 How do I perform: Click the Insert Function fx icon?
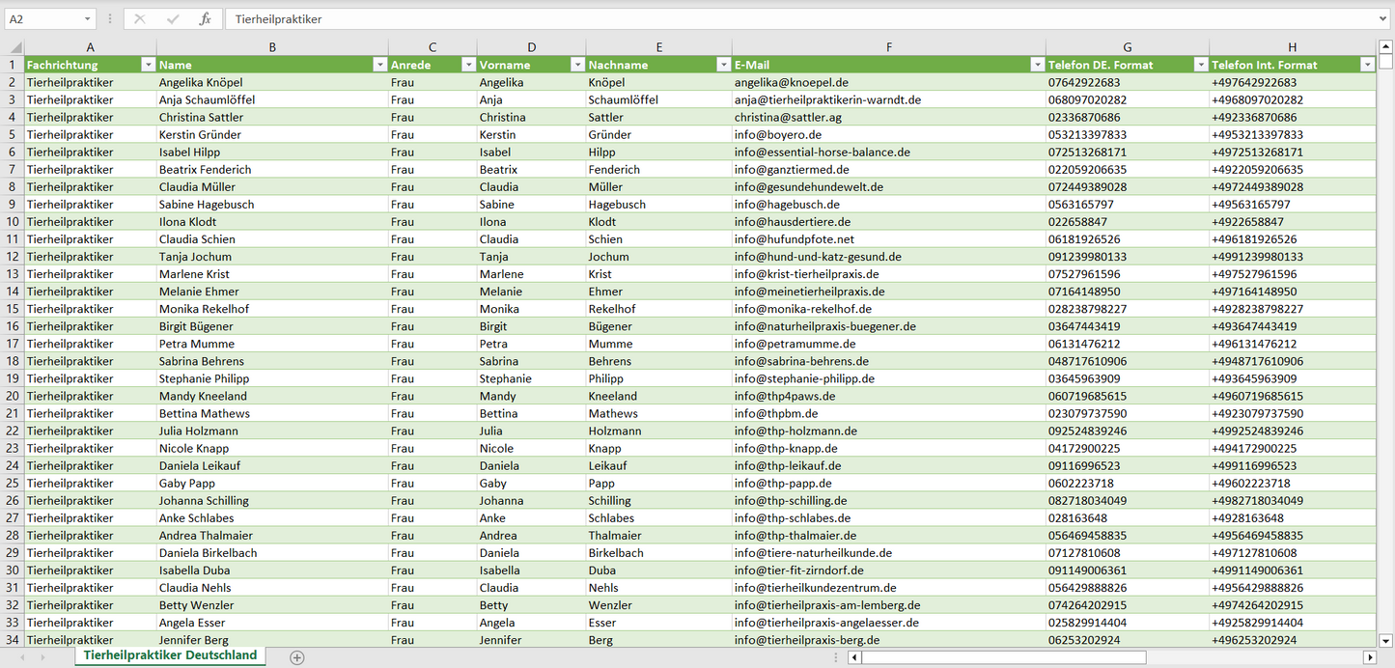(205, 19)
